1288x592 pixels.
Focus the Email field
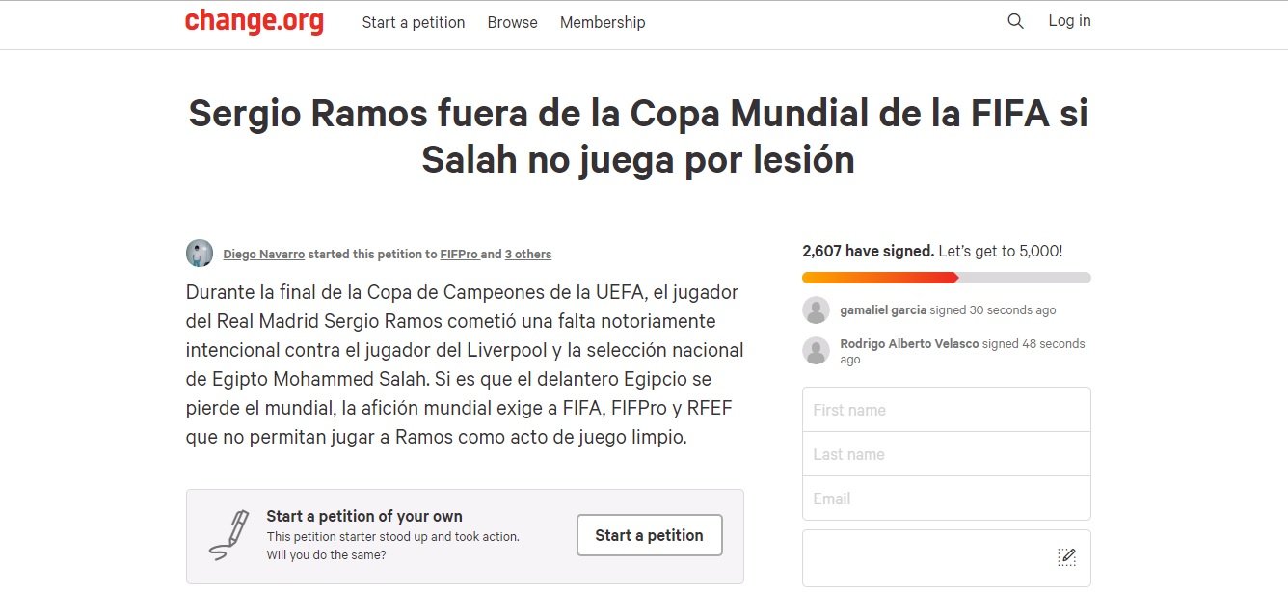point(946,498)
